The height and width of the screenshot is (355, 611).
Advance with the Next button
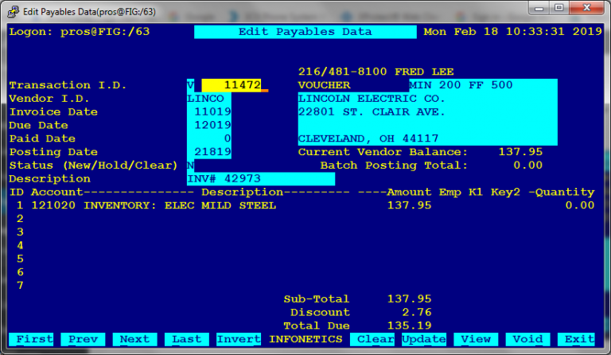coord(134,339)
